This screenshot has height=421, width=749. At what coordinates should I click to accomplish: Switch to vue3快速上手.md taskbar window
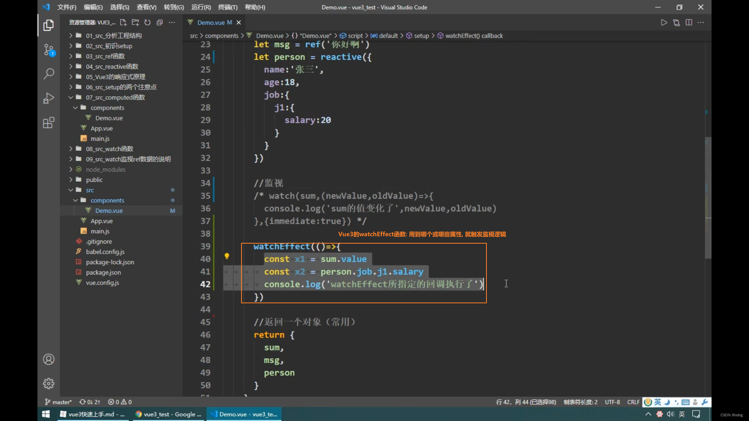tap(92, 414)
